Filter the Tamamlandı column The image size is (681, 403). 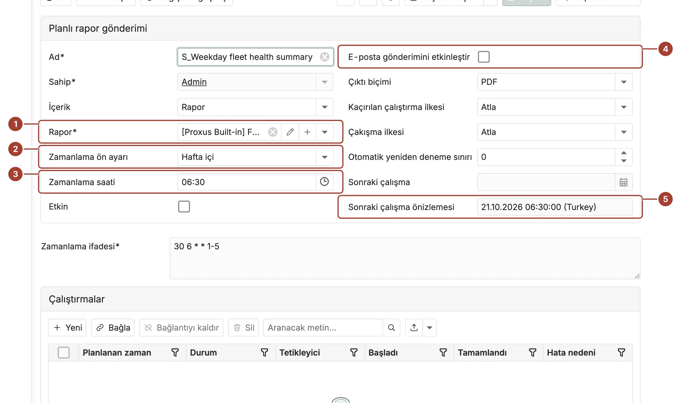533,353
